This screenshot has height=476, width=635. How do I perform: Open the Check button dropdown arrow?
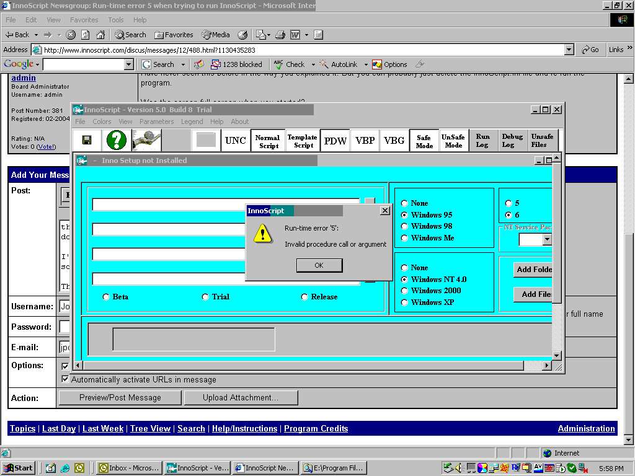click(313, 64)
